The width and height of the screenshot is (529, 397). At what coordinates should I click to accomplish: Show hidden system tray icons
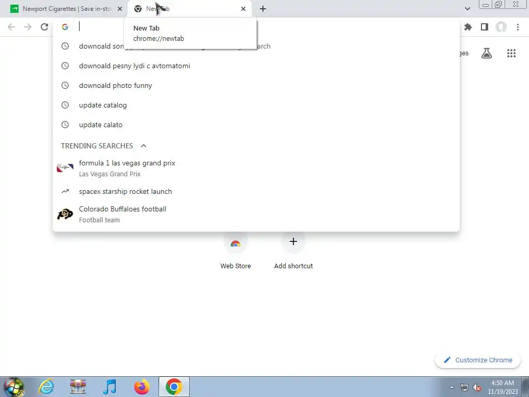[x=452, y=387]
